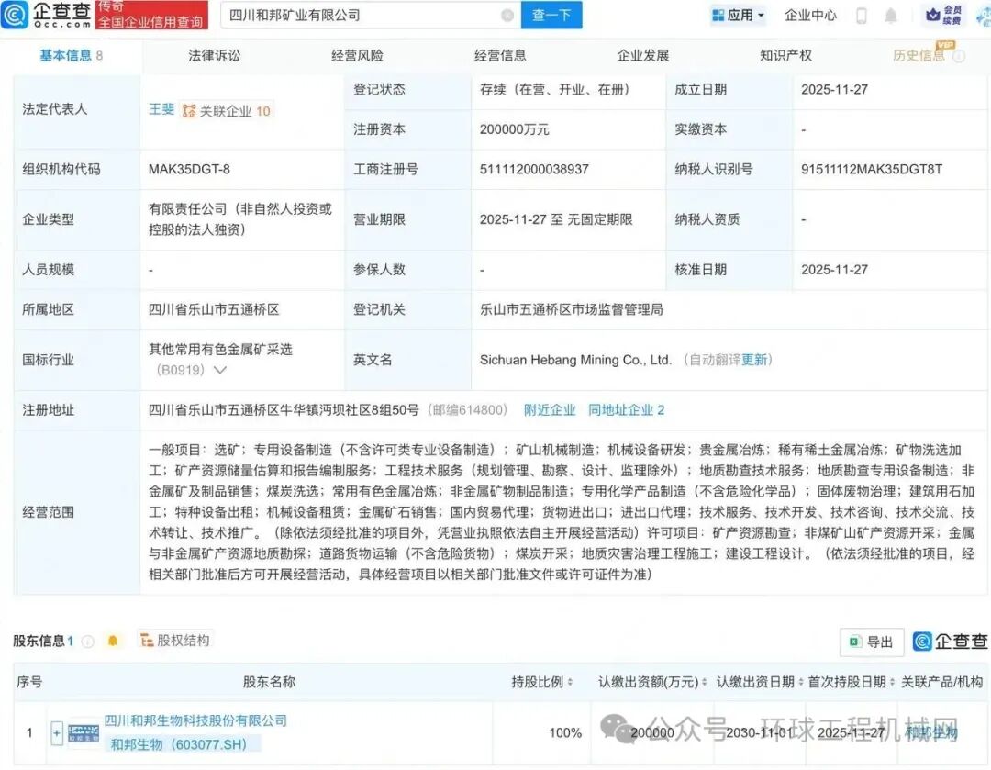Open 企业中心 link in header
This screenshot has width=991, height=770.
810,16
